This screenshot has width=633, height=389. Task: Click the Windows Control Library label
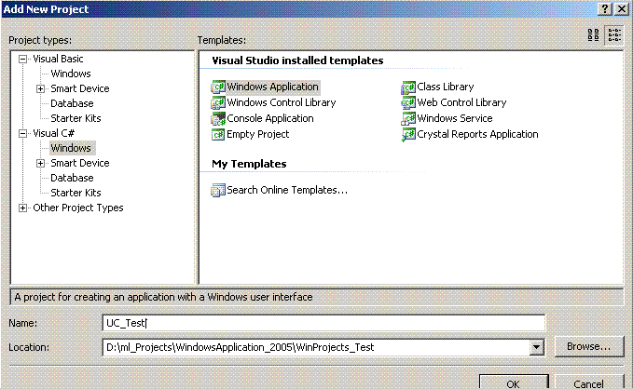coord(282,102)
